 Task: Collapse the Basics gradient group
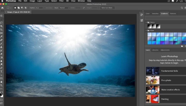click(x=146, y=22)
